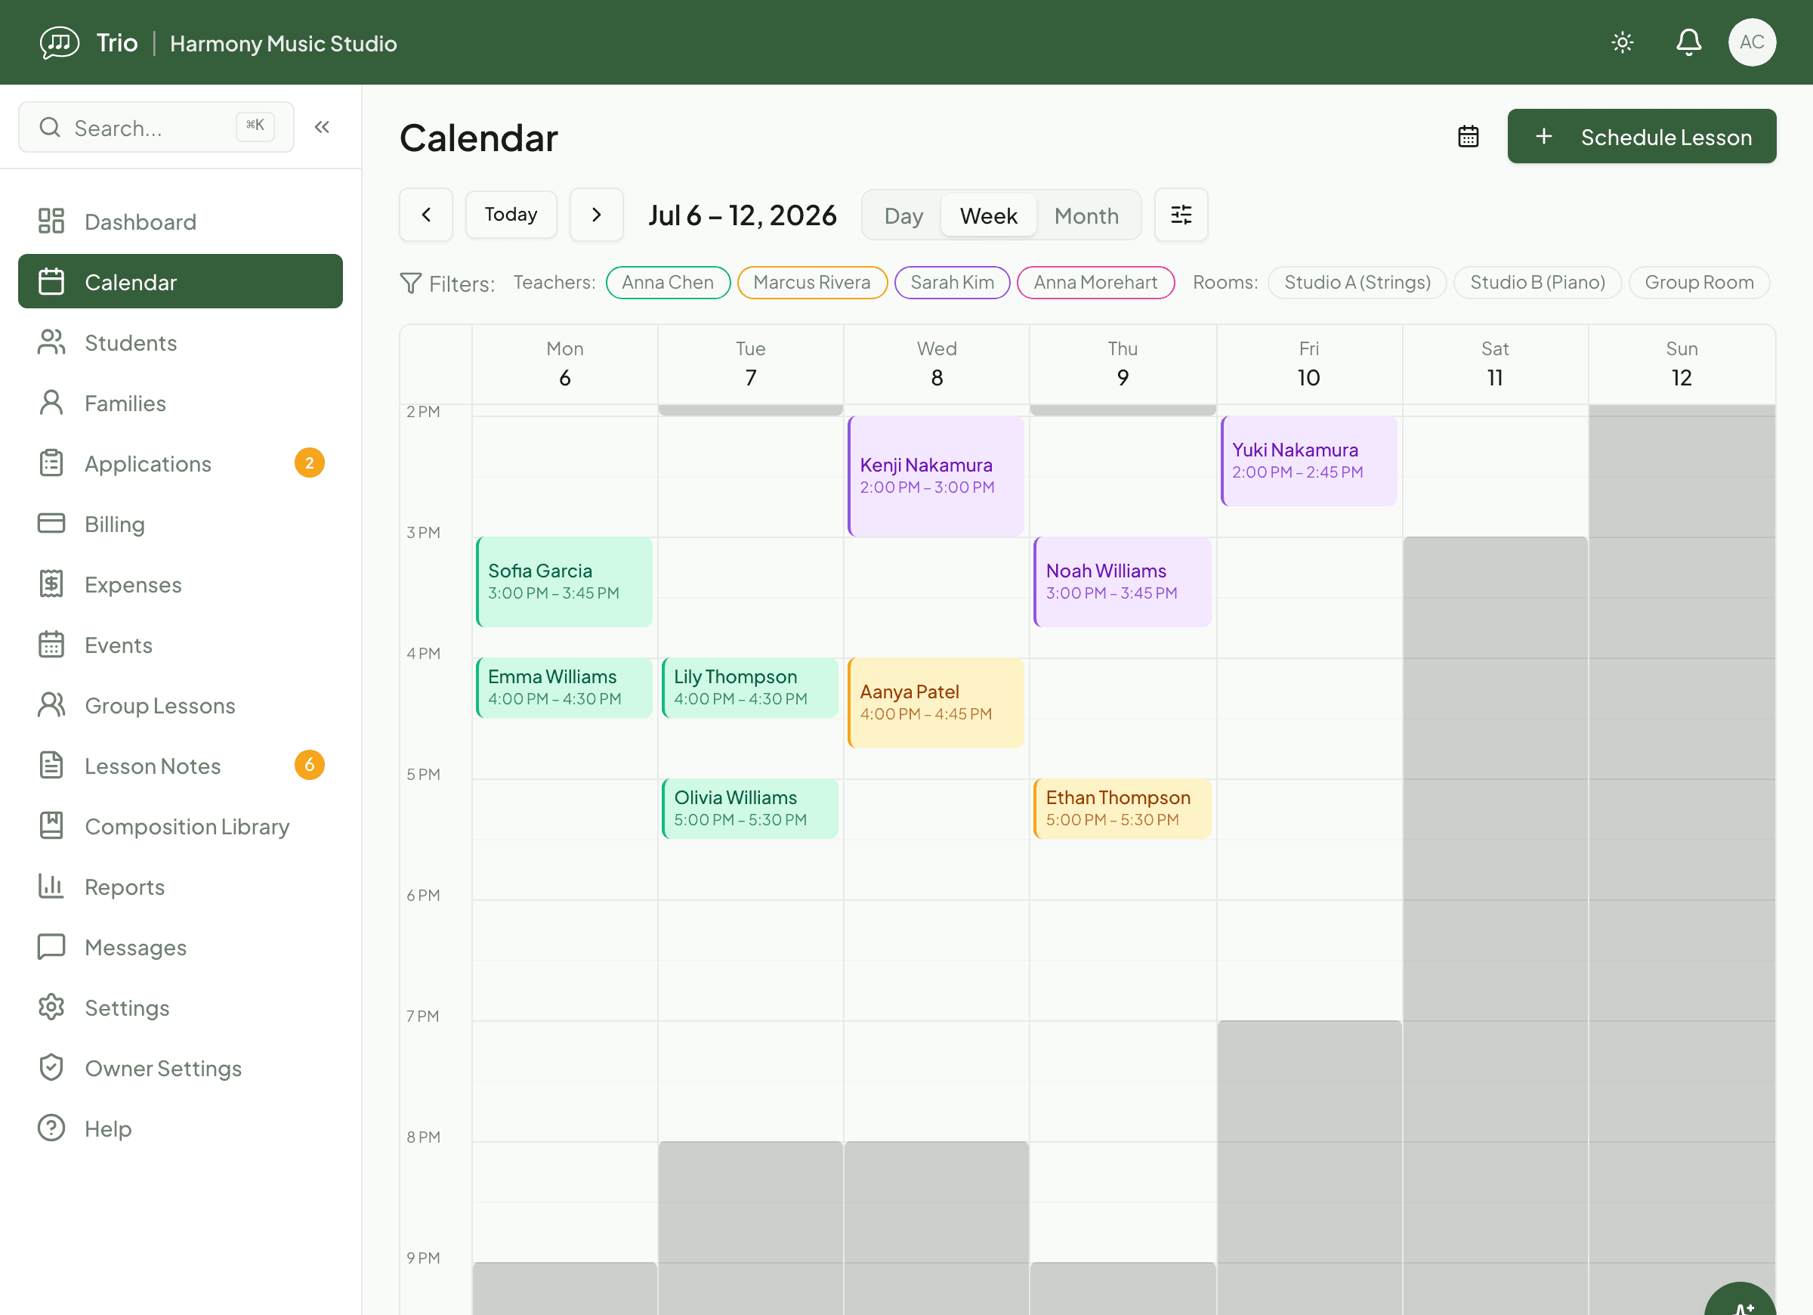1813x1315 pixels.
Task: Toggle Studio B (Piano) room filter
Action: coord(1537,283)
